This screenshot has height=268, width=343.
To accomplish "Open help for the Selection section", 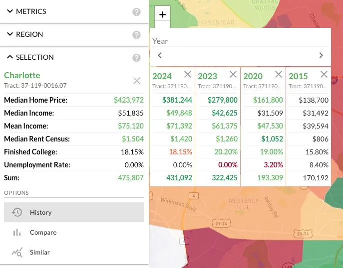I will (136, 58).
